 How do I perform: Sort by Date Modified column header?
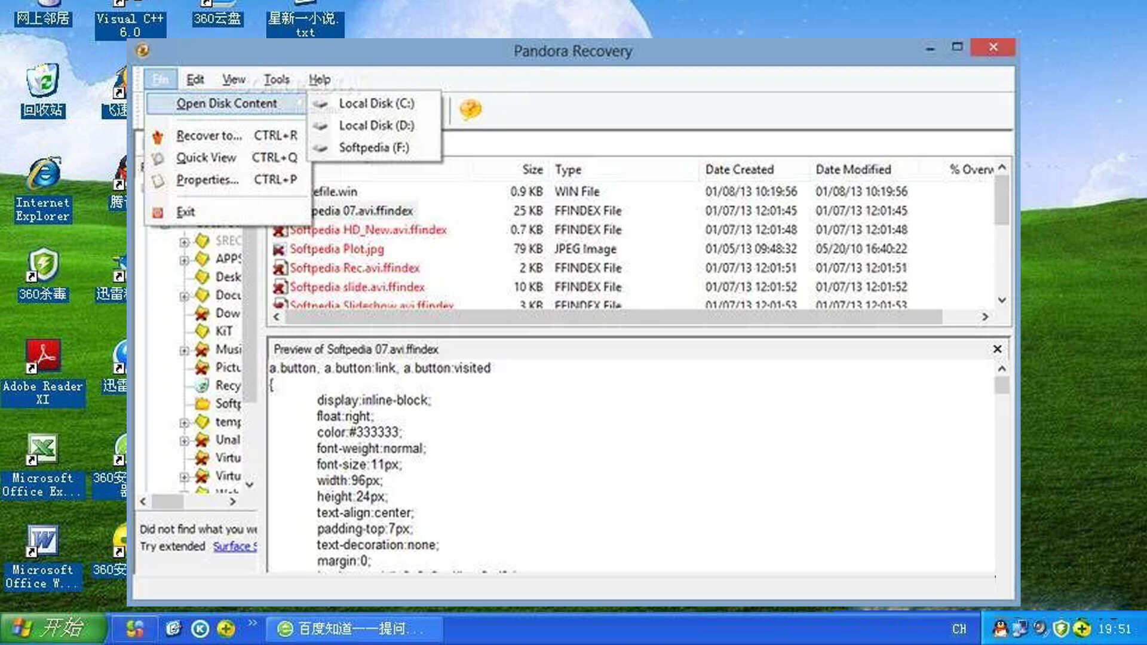853,170
